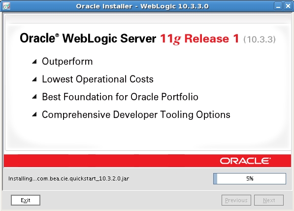The image size is (294, 211).
Task: Click the Installing quickstart jar status text
Action: [68, 178]
